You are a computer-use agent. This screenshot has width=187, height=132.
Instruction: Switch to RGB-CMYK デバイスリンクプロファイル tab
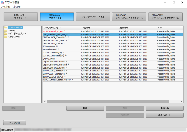129,17
